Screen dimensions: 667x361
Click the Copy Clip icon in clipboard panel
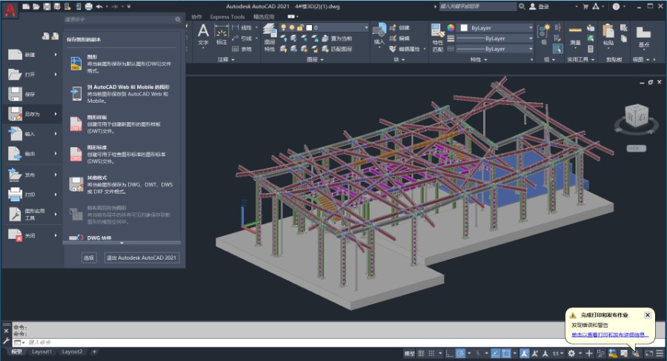point(623,38)
